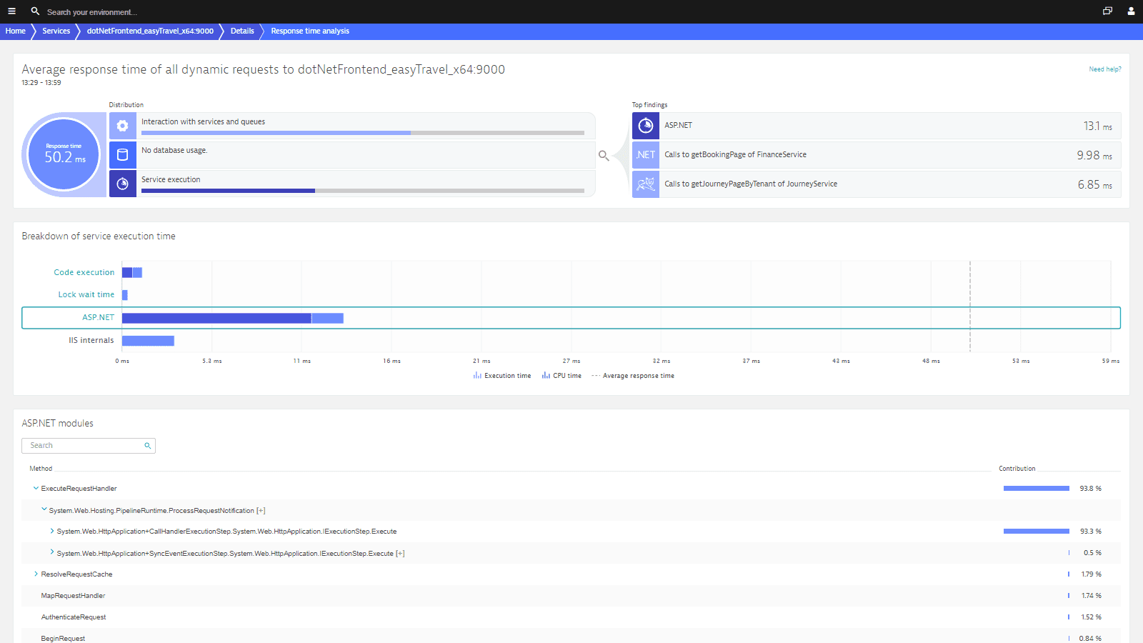The height and width of the screenshot is (643, 1143).
Task: Click ExecuteRequestHandler 93.8 % contribution bar
Action: 1036,489
